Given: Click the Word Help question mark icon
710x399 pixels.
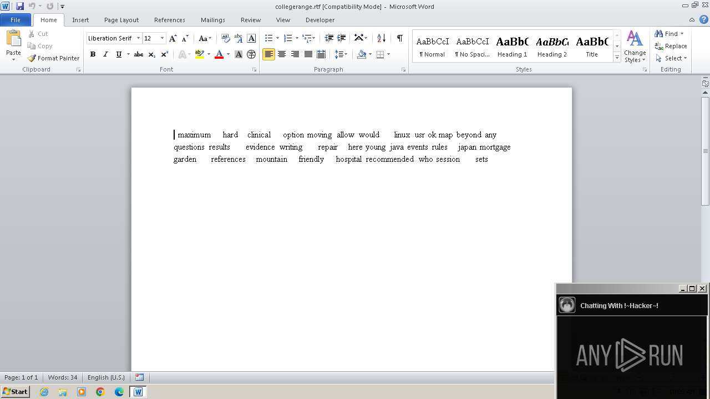Looking at the screenshot, I should pos(704,19).
